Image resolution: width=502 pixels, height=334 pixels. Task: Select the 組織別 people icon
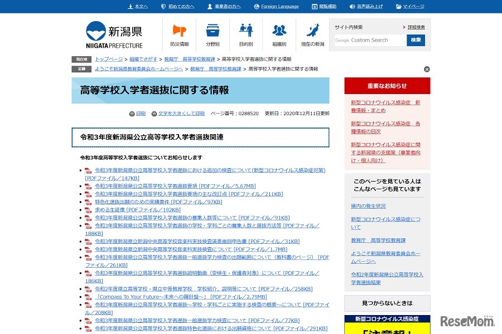[x=279, y=35]
